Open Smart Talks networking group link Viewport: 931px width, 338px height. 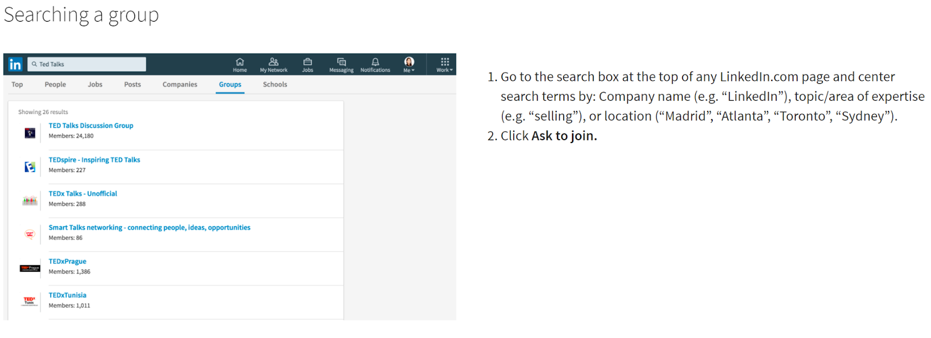150,227
